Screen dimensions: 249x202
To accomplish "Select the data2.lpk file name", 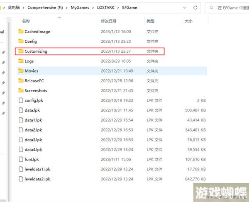I will pos(33,130).
